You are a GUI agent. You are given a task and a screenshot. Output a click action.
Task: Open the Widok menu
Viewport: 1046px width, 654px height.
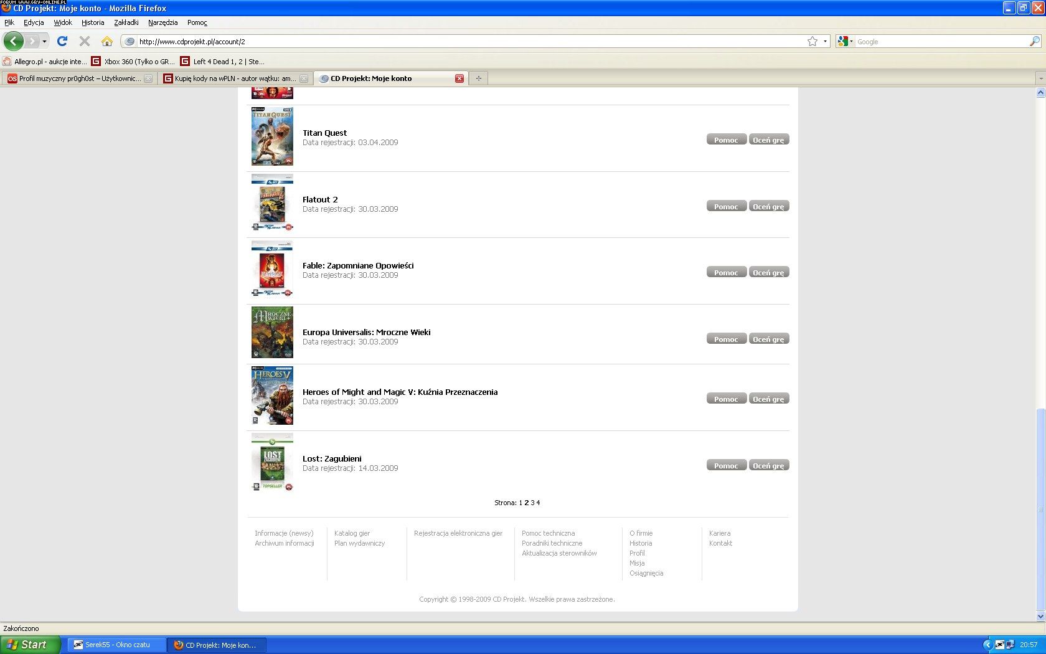[63, 22]
